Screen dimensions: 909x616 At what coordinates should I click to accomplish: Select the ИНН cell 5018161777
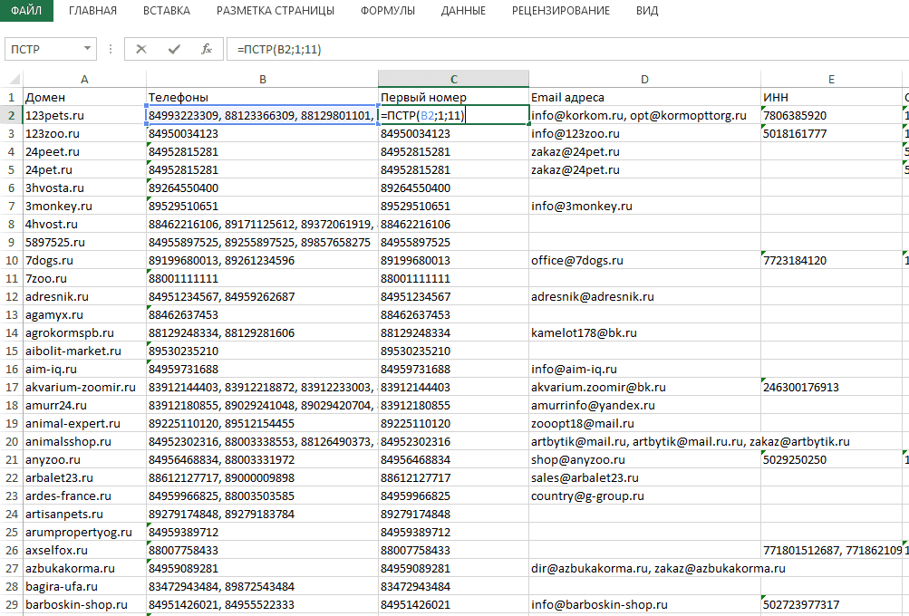pos(831,133)
